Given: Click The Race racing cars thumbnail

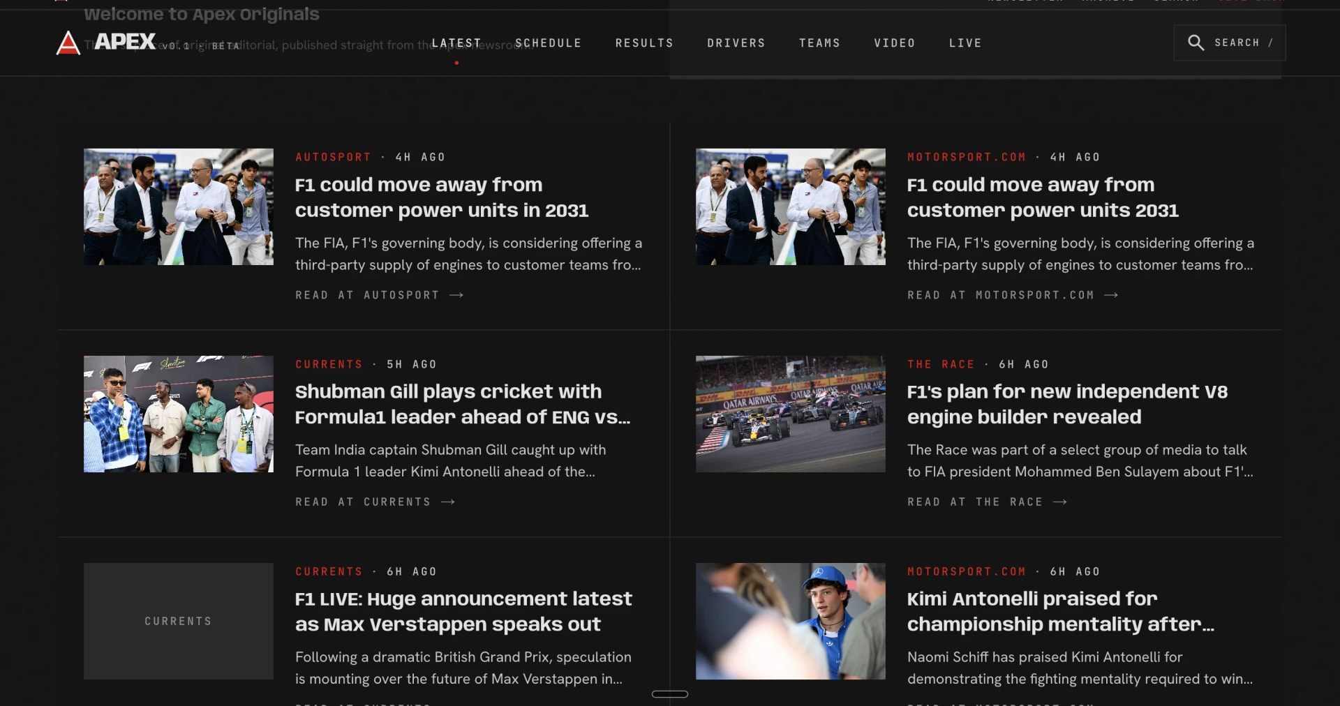Looking at the screenshot, I should click(x=791, y=414).
